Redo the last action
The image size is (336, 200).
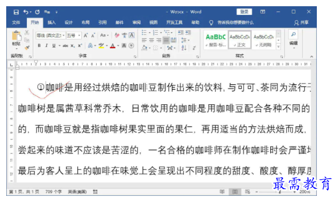37,12
